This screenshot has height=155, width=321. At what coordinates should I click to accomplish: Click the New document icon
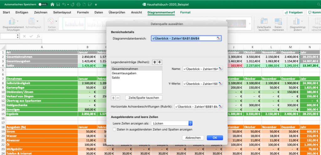point(84,4)
